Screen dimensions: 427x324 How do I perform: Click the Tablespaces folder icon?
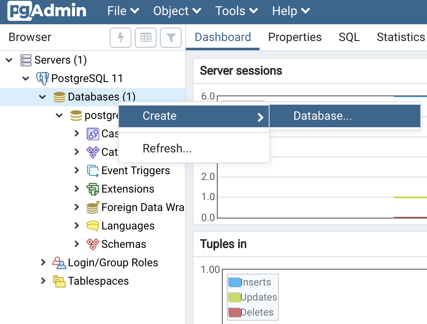click(x=59, y=281)
